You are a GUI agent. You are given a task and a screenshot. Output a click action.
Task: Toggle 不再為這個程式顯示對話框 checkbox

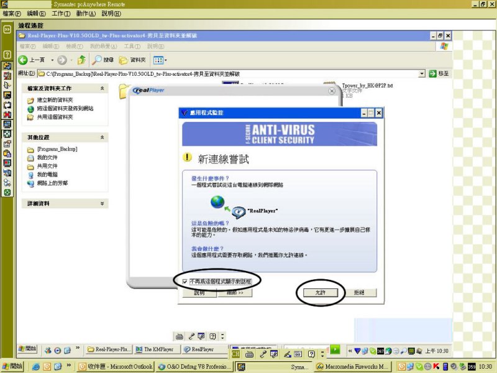pyautogui.click(x=185, y=282)
